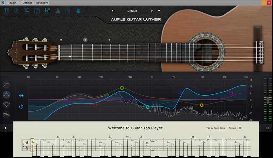This screenshot has height=158, width=273.
Task: Close the plugin window
Action: [269, 3]
